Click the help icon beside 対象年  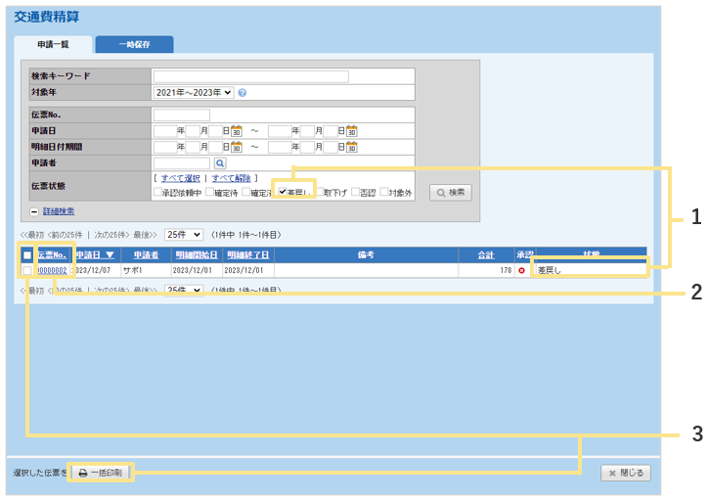[242, 93]
